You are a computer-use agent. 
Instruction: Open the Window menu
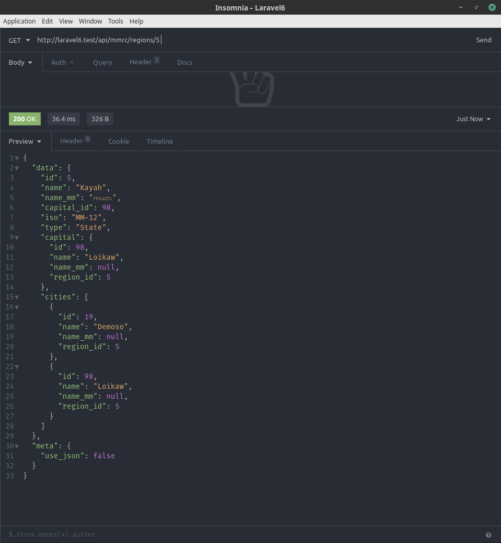click(90, 21)
